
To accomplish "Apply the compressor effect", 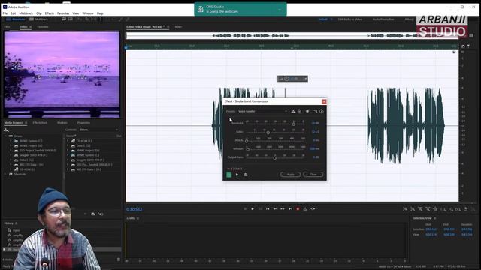I will (290, 175).
